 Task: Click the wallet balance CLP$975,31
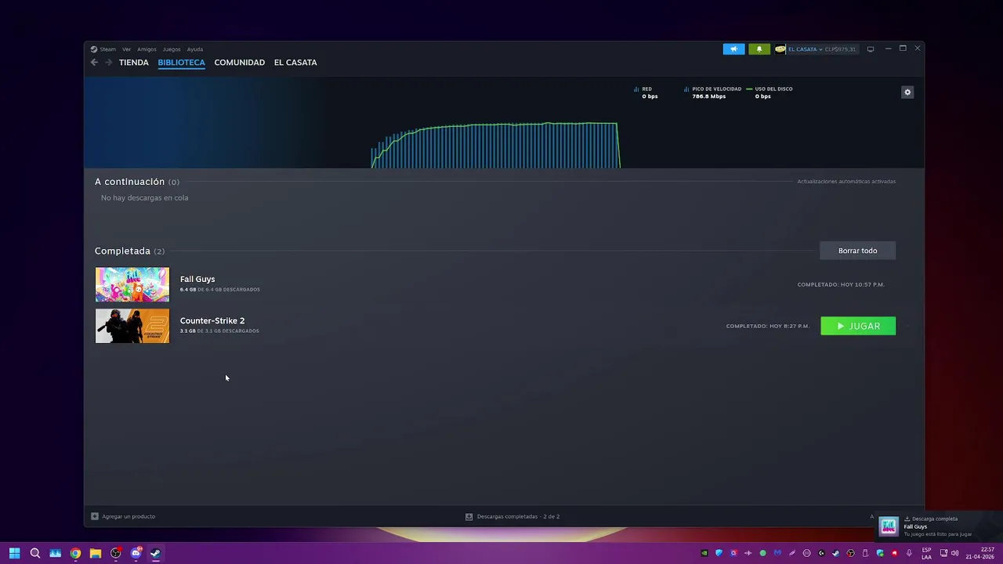tap(840, 49)
